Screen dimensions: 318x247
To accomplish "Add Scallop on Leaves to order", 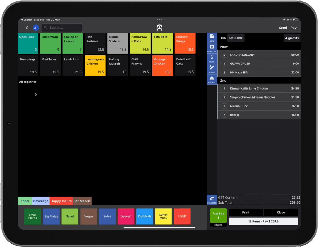I will (73, 43).
